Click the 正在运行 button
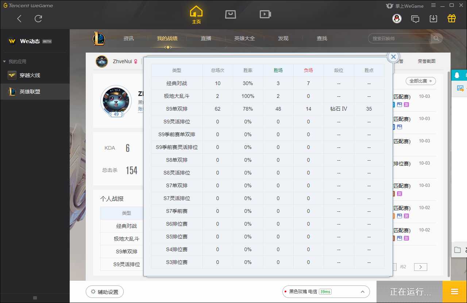The width and height of the screenshot is (467, 303). click(409, 292)
